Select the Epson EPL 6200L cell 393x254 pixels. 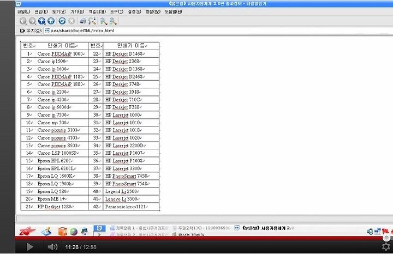click(61, 168)
